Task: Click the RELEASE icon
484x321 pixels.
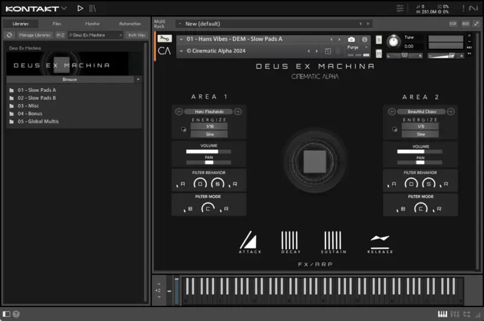Action: pos(380,244)
